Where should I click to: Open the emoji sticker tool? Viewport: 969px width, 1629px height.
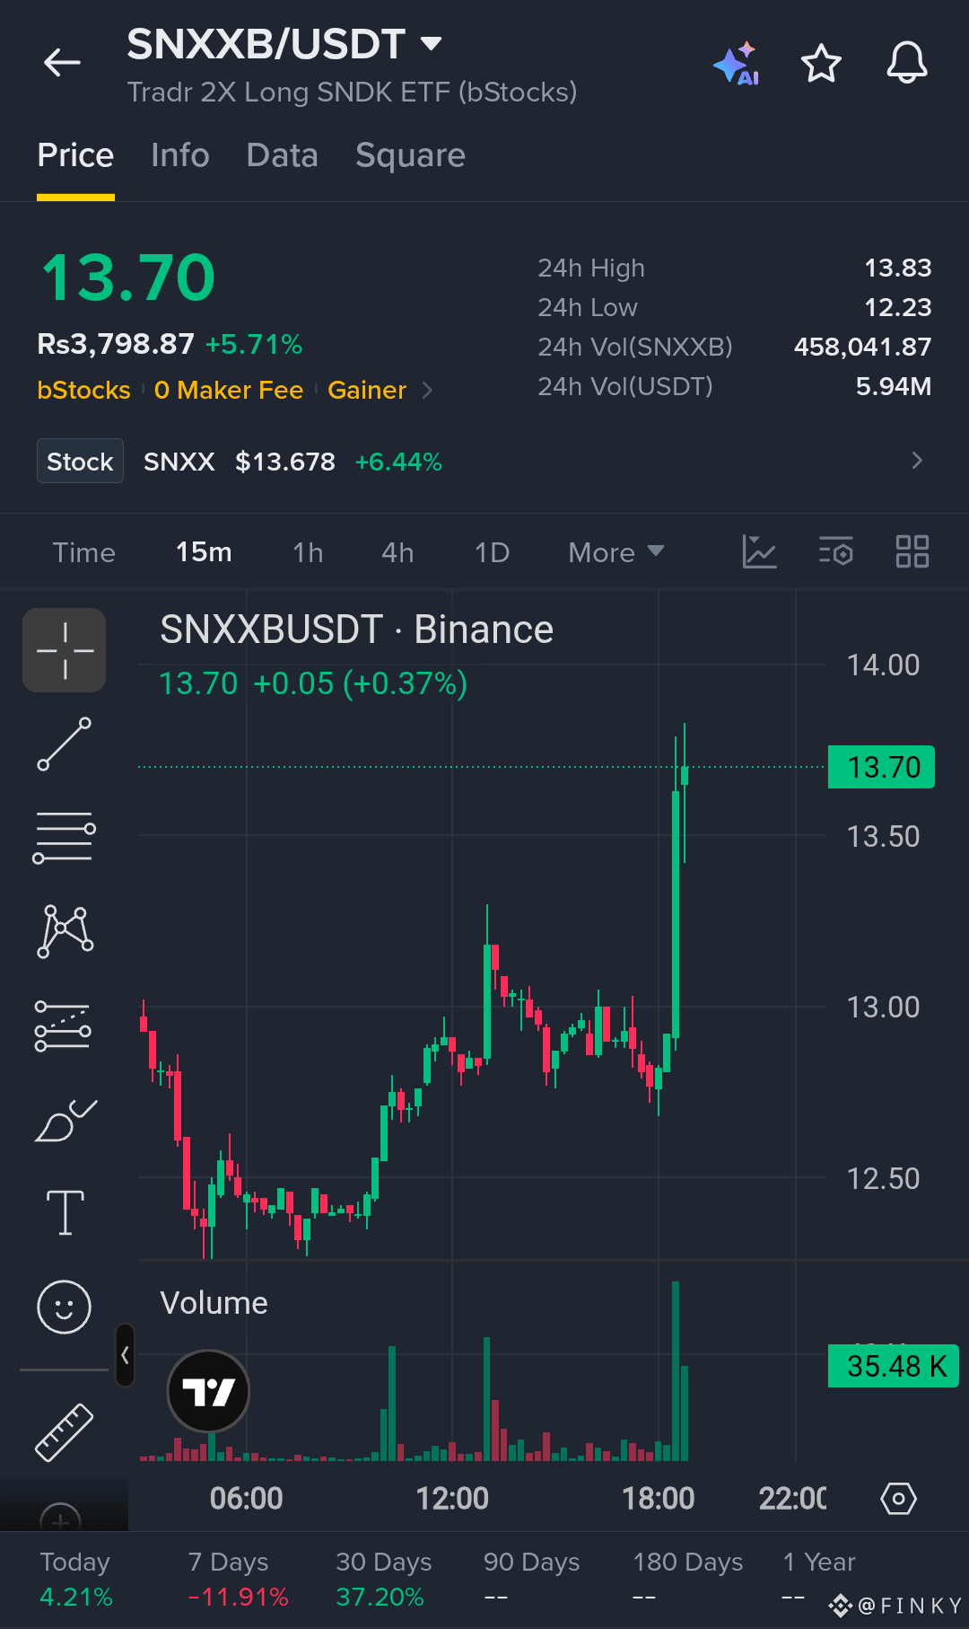coord(64,1307)
